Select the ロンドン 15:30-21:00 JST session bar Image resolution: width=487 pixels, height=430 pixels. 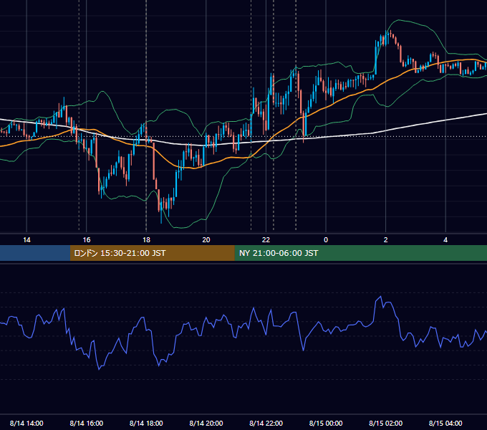[152, 253]
